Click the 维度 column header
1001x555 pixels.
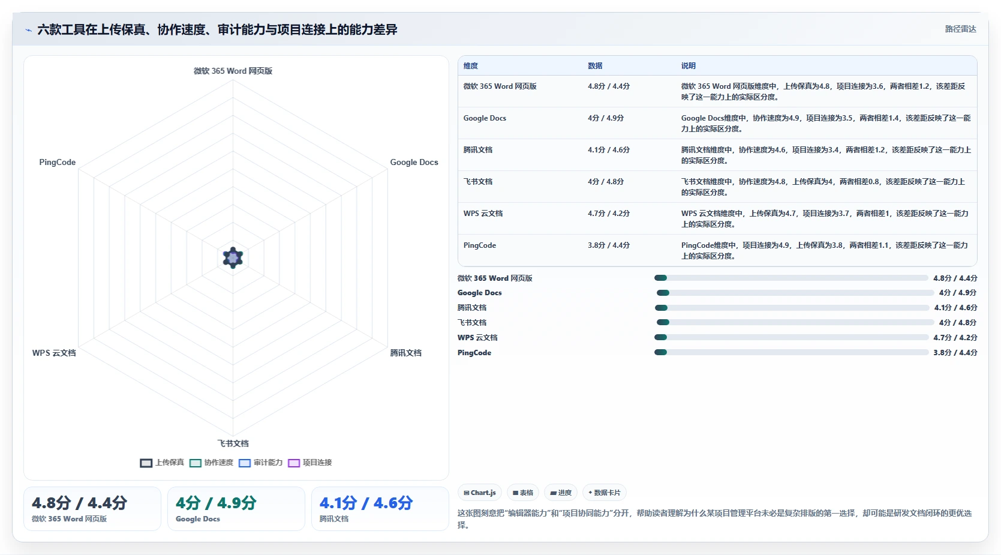point(471,66)
